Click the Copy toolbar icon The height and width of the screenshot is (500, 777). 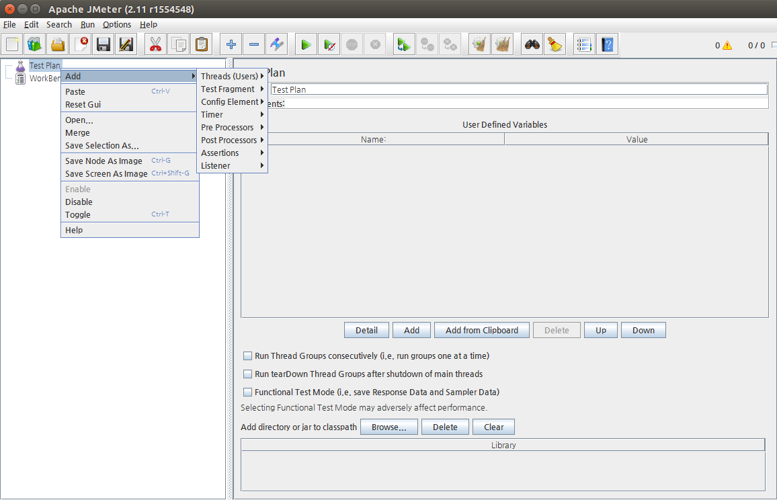pos(178,44)
